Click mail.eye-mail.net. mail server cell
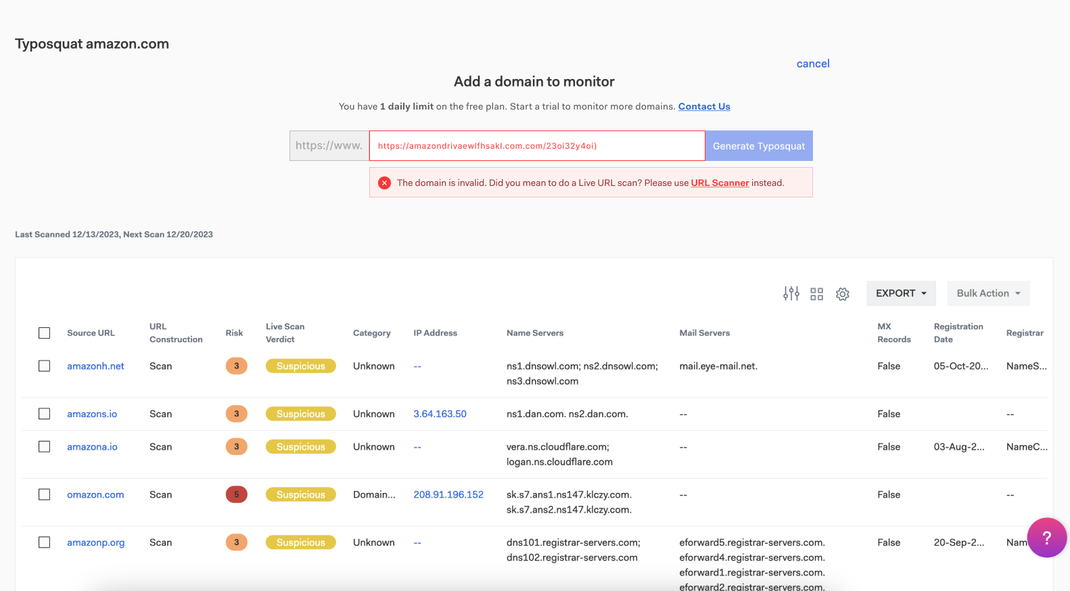 coord(718,366)
